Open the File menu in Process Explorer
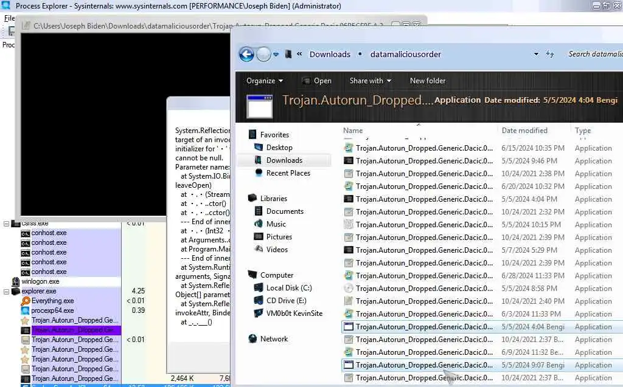 point(9,18)
